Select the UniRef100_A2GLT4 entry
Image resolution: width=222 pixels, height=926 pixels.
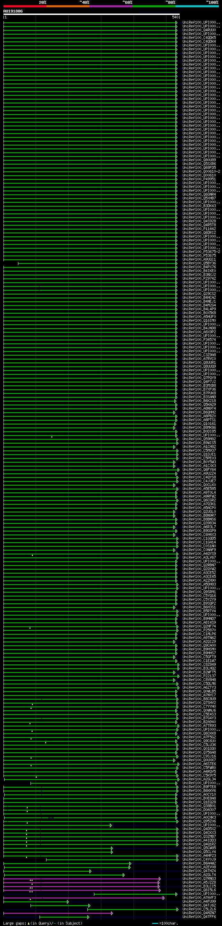click(199, 875)
